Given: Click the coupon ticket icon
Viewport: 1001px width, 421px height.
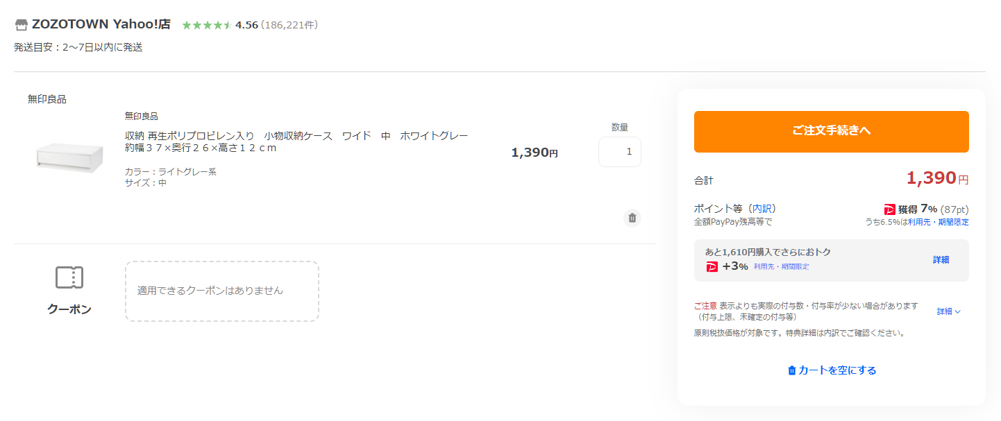Looking at the screenshot, I should [x=69, y=277].
